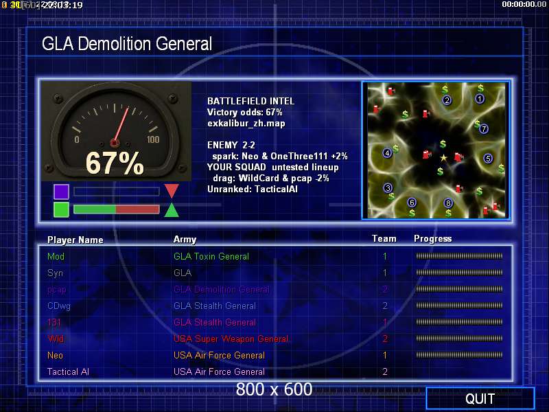The image size is (549, 412).
Task: Click the 'GLA Demolition General' title
Action: point(127,44)
